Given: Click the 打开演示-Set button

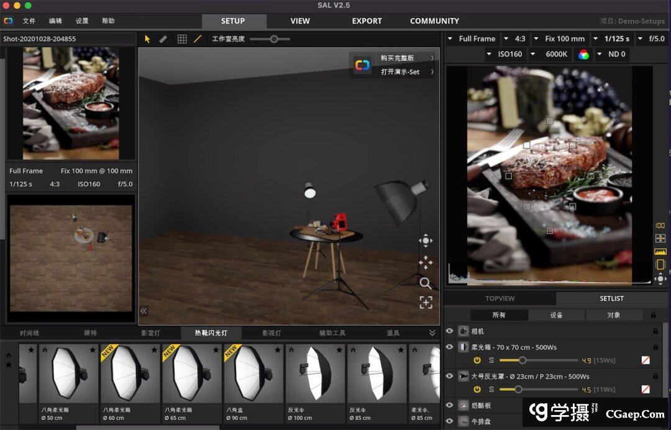Looking at the screenshot, I should click(399, 72).
